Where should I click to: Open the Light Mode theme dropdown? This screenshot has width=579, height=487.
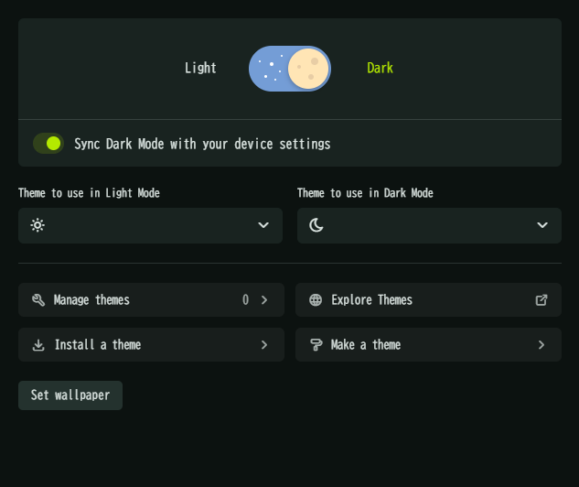(150, 225)
